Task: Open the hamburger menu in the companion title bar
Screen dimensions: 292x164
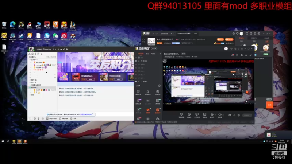Action: pyautogui.click(x=242, y=48)
